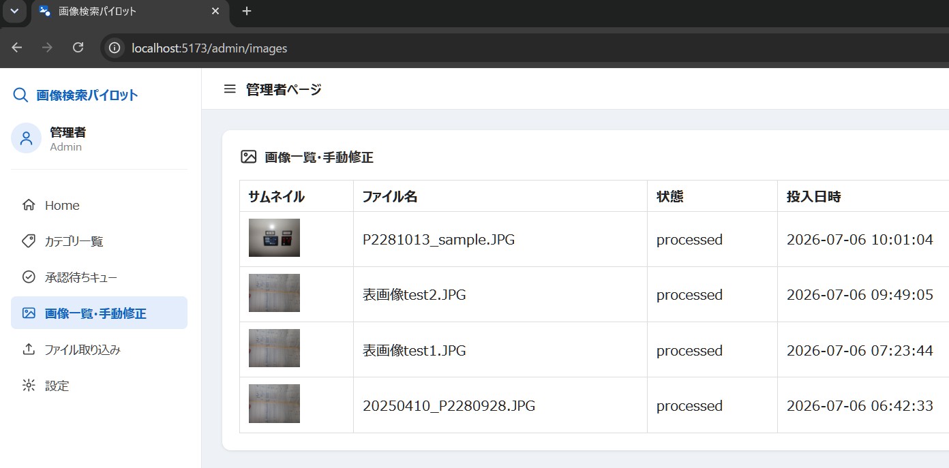Open the tab search chevron dropdown
Screen dimensions: 949x468
(x=14, y=12)
